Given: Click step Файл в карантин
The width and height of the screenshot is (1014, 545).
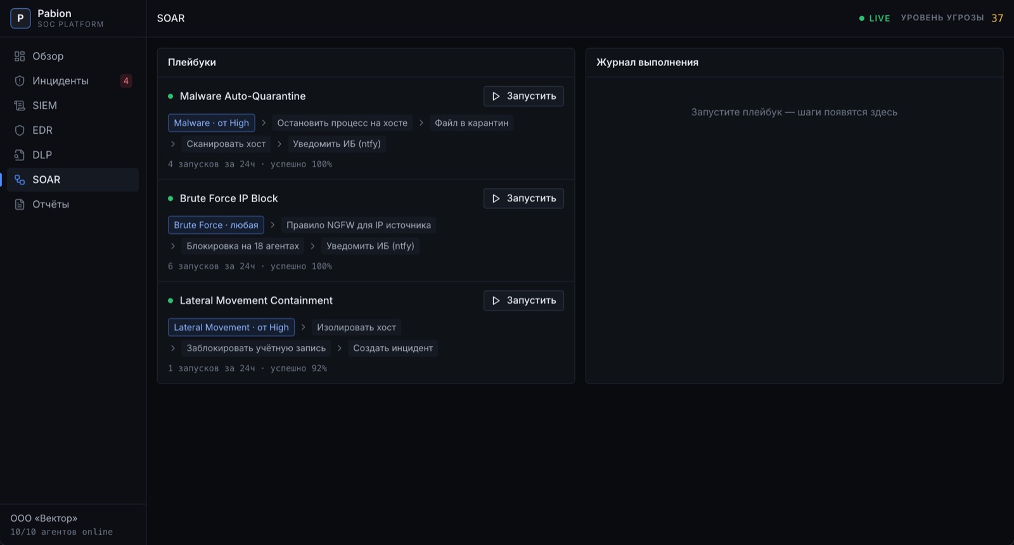Looking at the screenshot, I should (472, 123).
